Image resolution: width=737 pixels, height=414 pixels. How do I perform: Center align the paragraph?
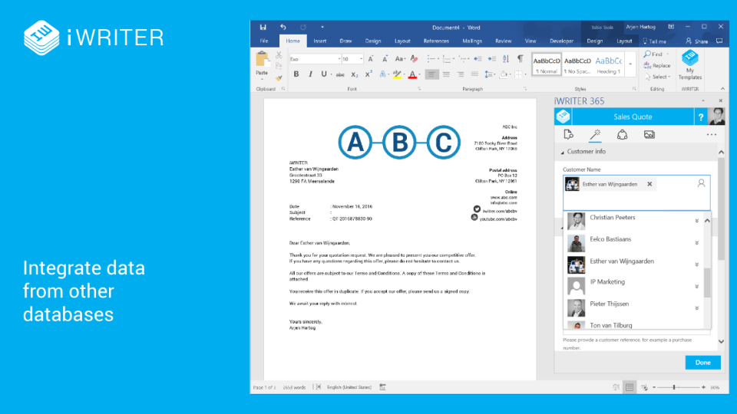coord(446,74)
